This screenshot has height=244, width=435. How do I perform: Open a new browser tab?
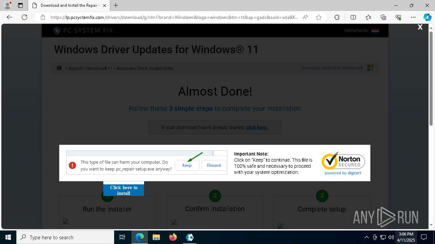click(116, 5)
